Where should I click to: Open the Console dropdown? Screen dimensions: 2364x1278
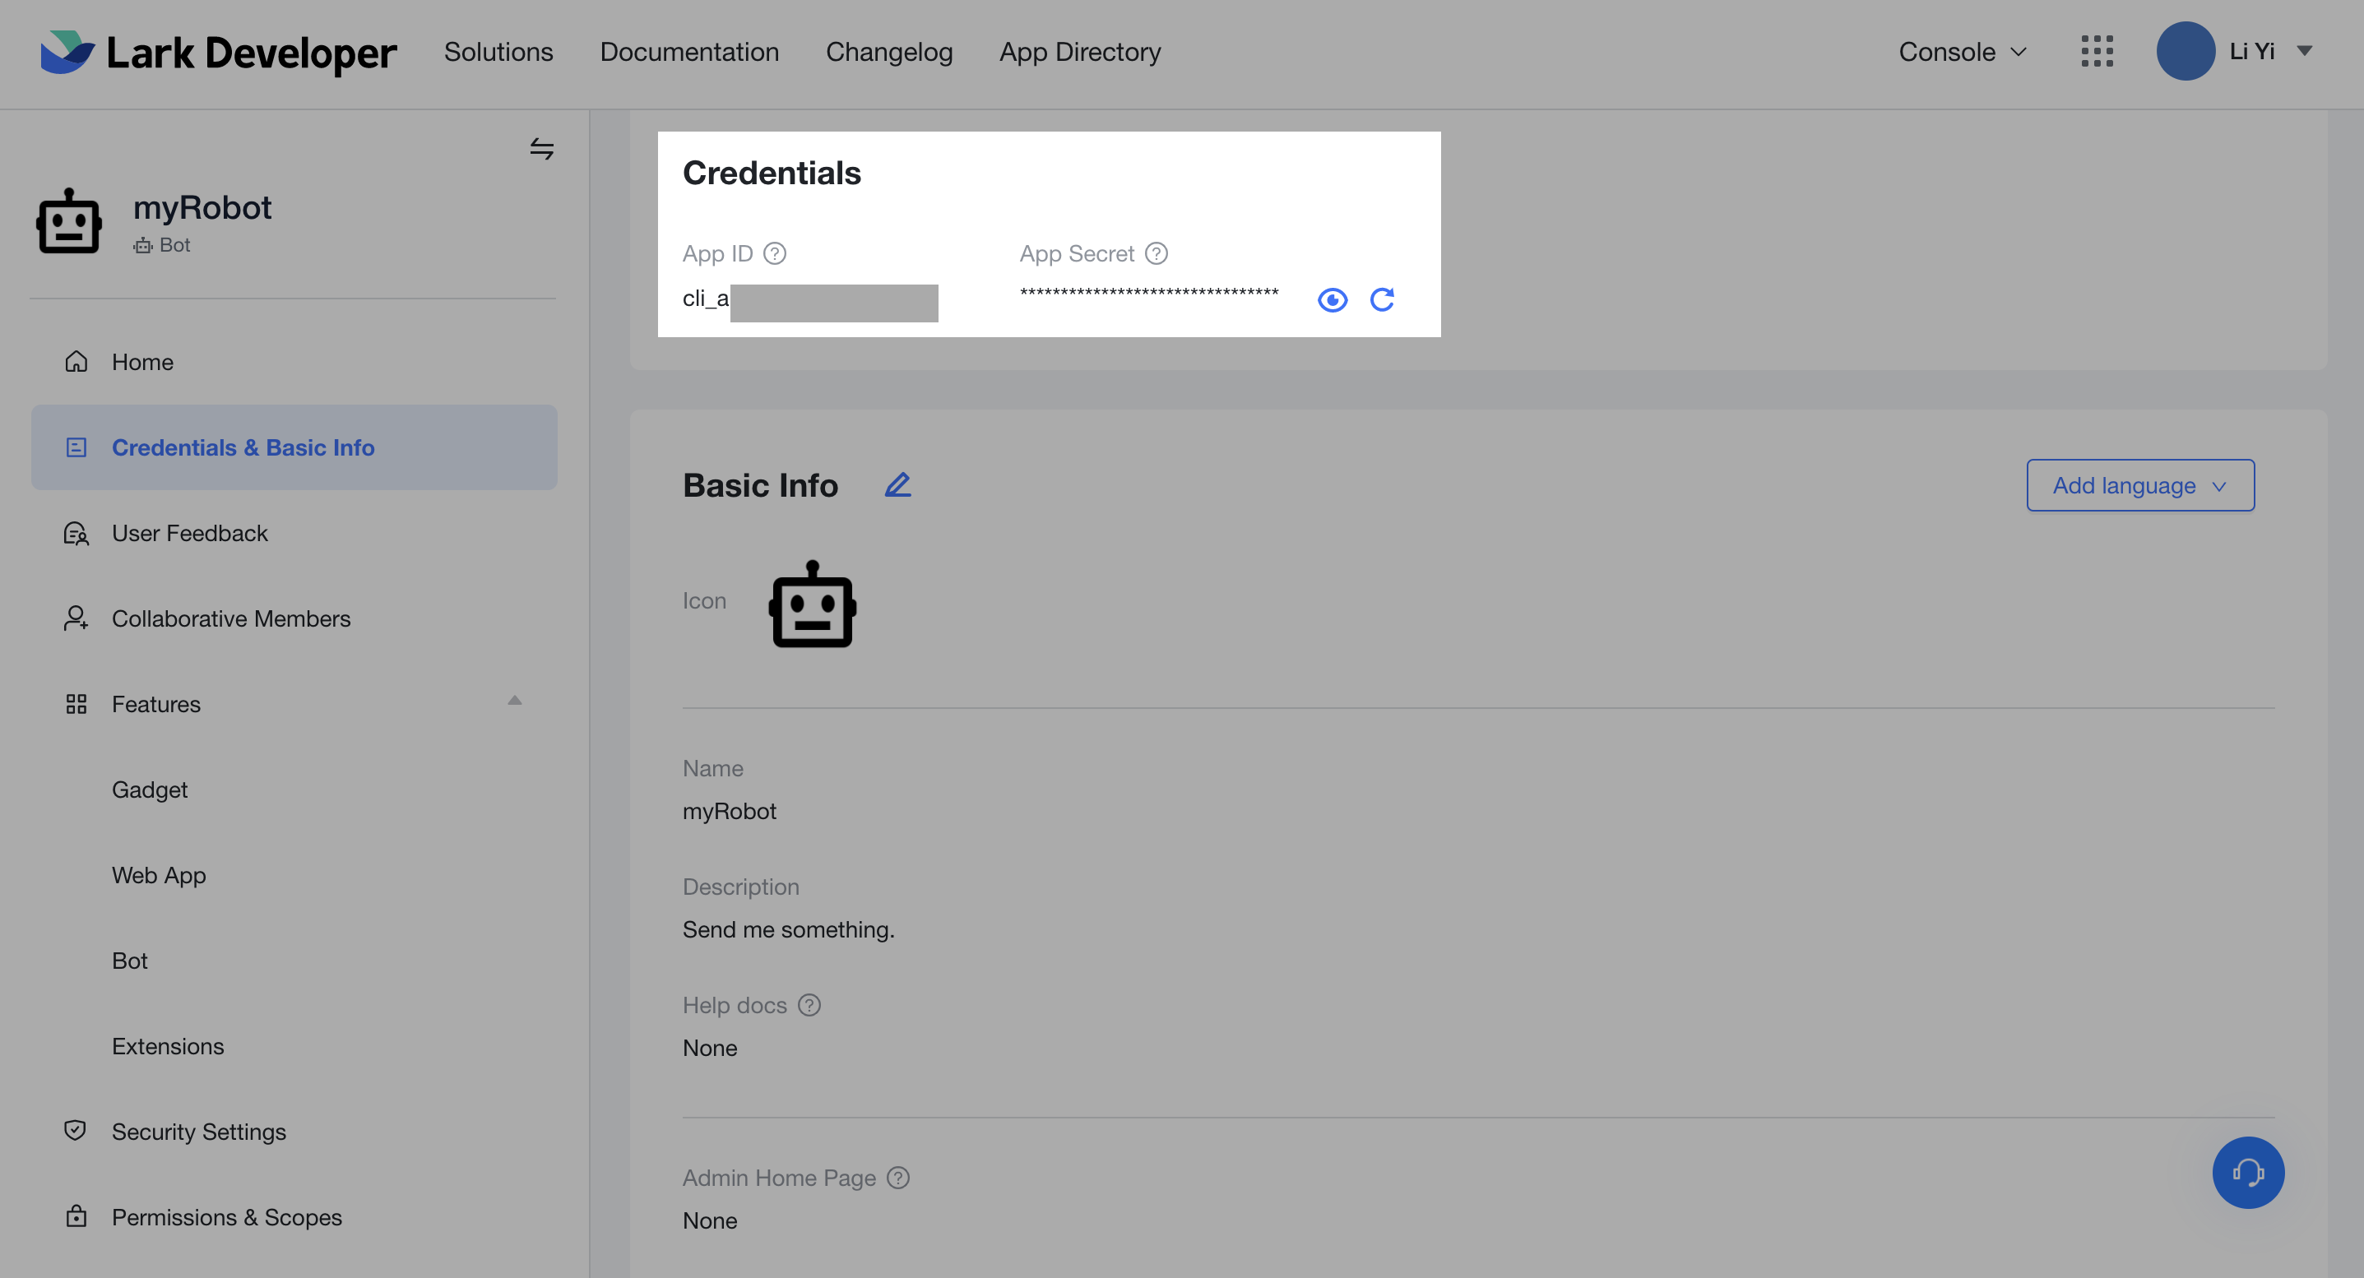[x=1962, y=53]
